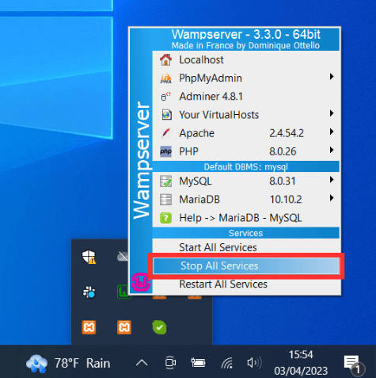Click the PhpMyAdmin sailboat icon
Screen dimensions: 376x378
tap(165, 78)
